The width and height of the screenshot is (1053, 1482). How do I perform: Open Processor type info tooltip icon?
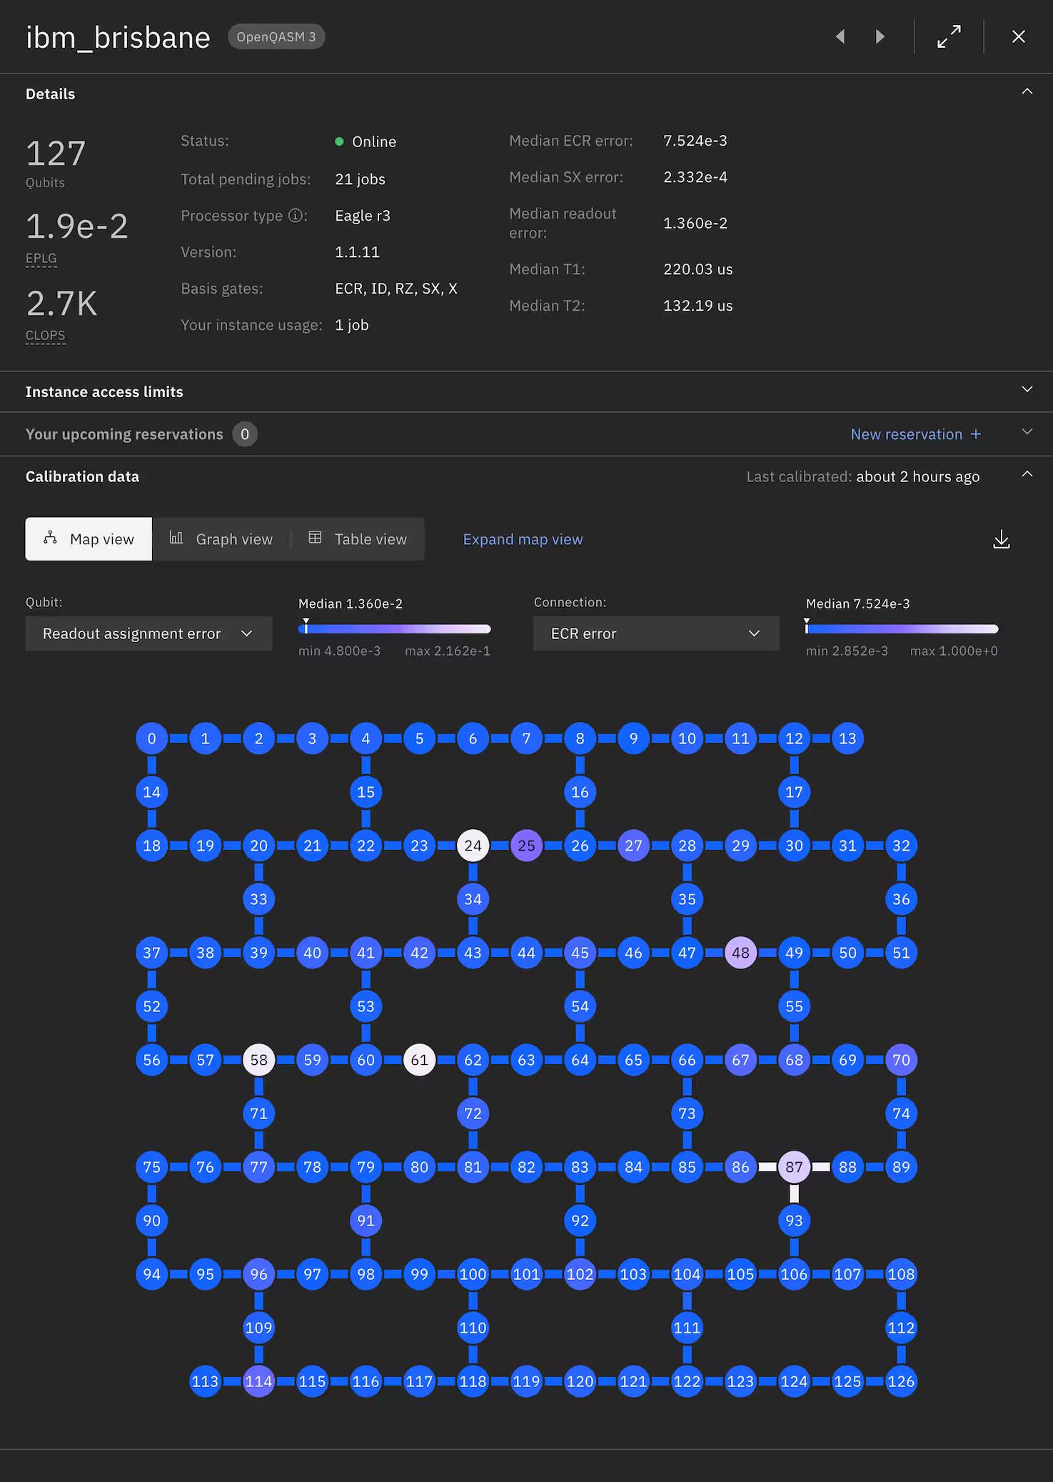tap(296, 216)
